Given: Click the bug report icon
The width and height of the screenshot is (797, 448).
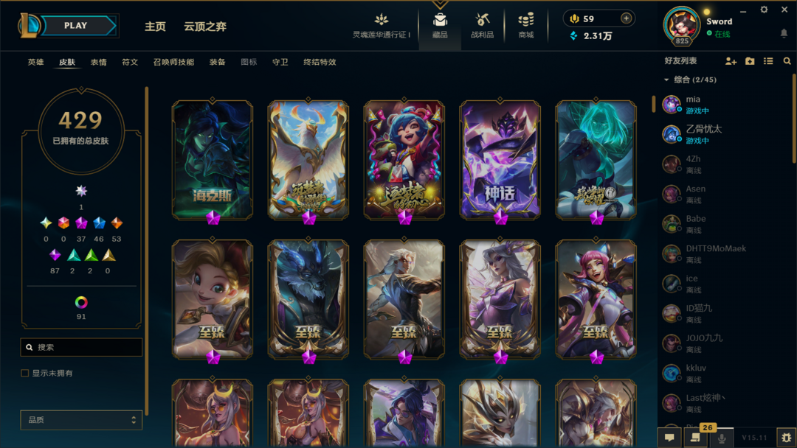Looking at the screenshot, I should pyautogui.click(x=787, y=438).
